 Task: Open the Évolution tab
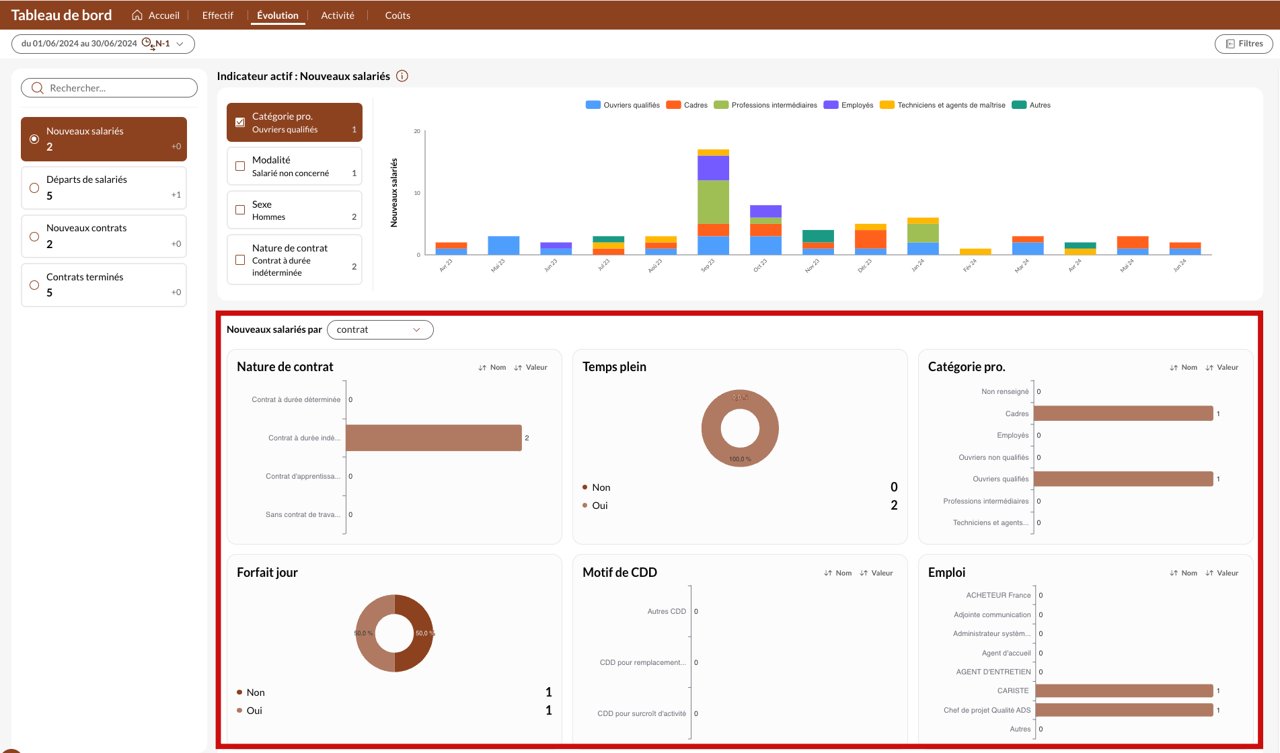278,15
